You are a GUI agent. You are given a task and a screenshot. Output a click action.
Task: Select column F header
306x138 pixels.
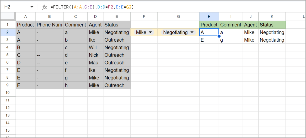coord(144,16)
